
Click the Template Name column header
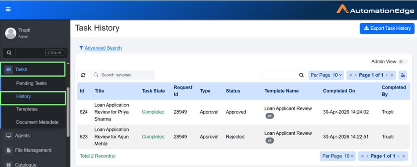click(281, 91)
